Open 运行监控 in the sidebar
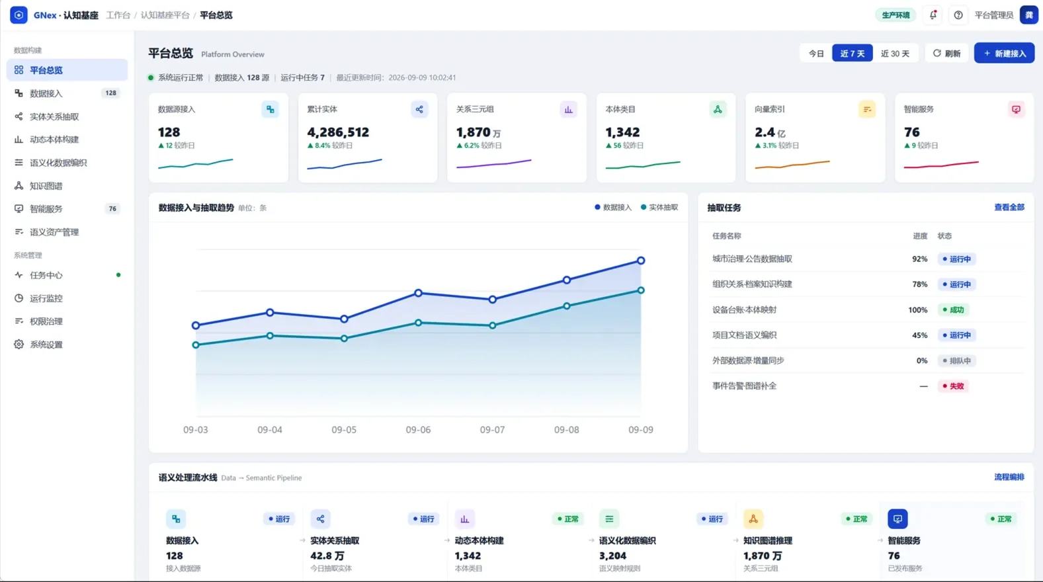This screenshot has height=582, width=1043. click(67, 298)
